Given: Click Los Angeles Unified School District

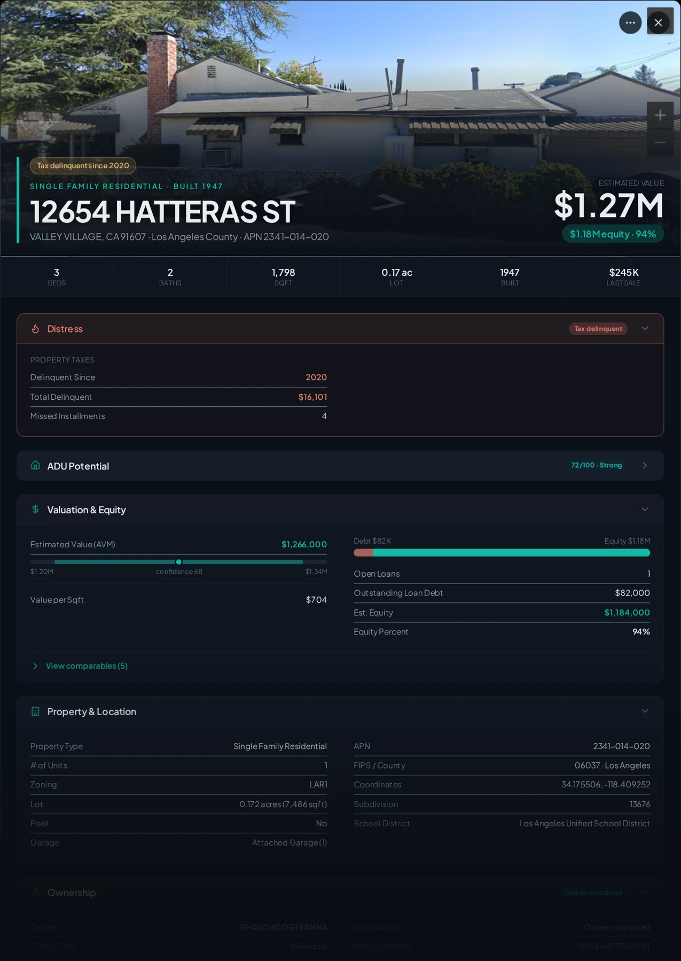Looking at the screenshot, I should tap(584, 824).
